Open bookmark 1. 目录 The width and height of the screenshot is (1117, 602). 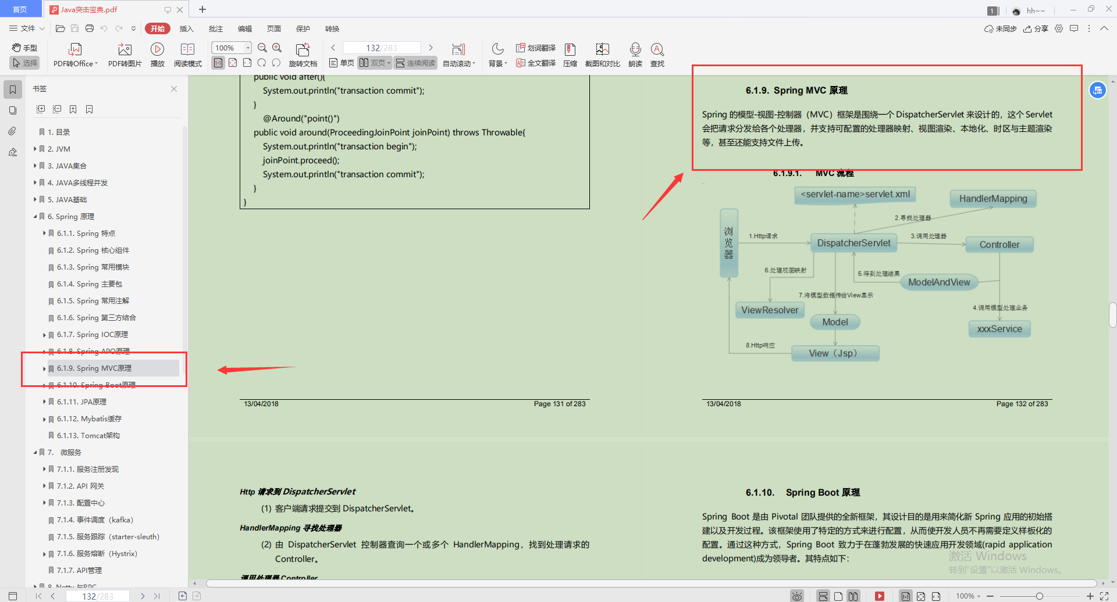(x=58, y=132)
